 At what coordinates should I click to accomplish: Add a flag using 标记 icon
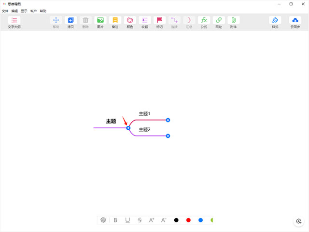coord(159,21)
